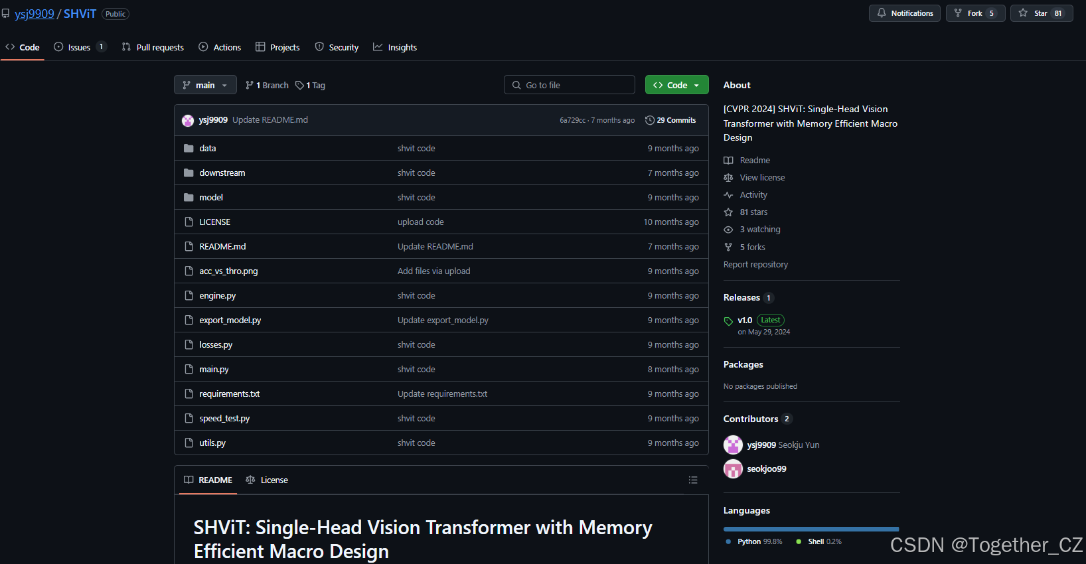Viewport: 1086px width, 564px height.
Task: Open v1.0 release link
Action: tap(745, 320)
